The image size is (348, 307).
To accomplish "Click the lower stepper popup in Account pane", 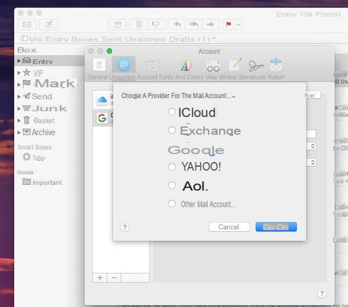I will click(x=313, y=162).
